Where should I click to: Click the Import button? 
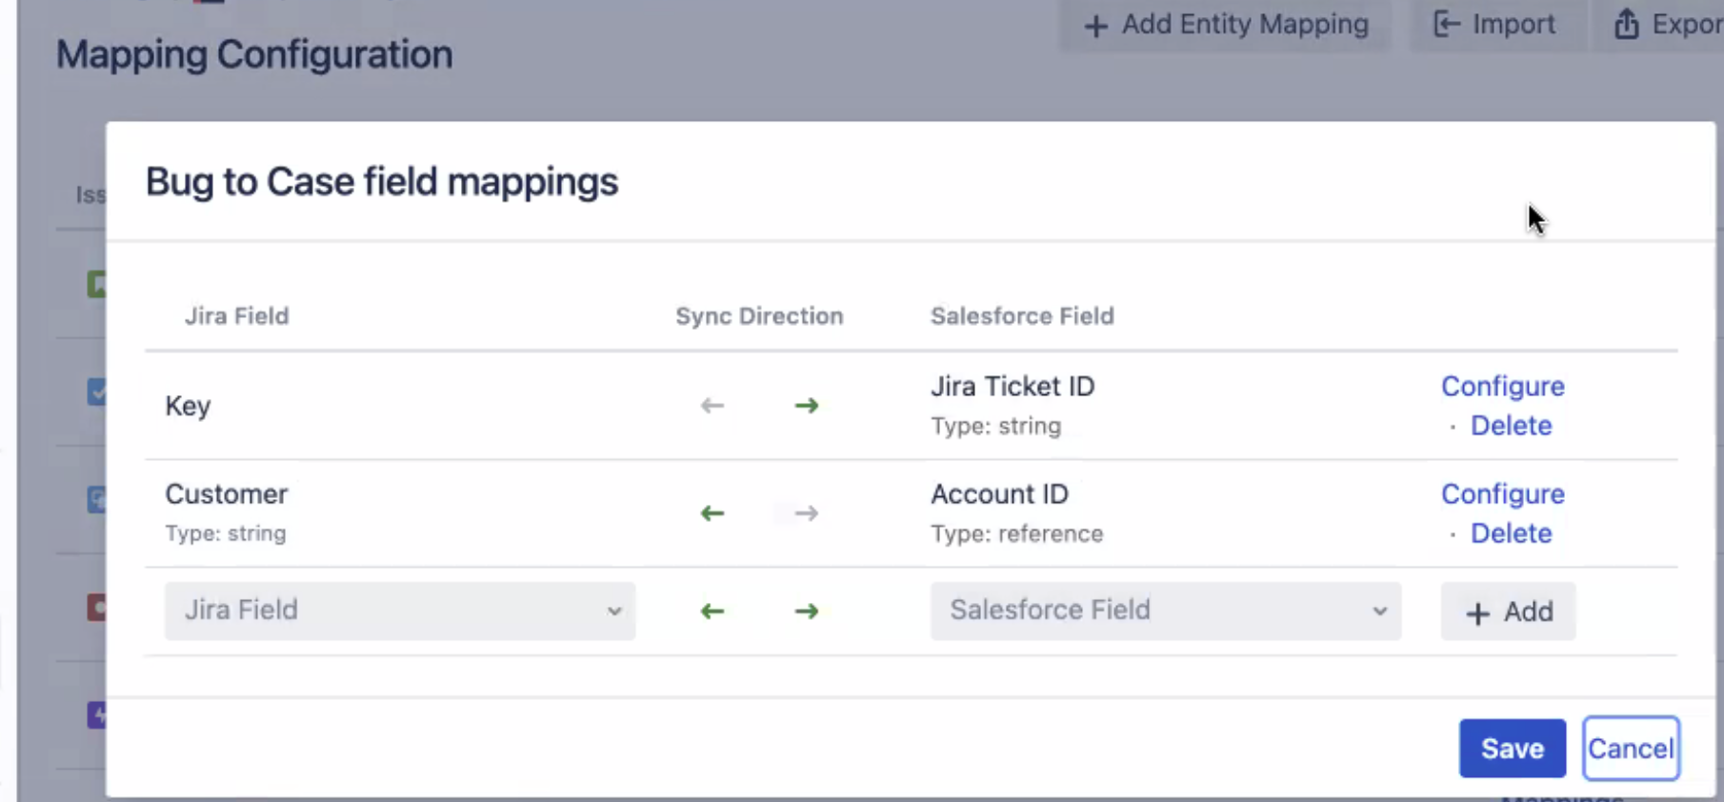coord(1494,25)
